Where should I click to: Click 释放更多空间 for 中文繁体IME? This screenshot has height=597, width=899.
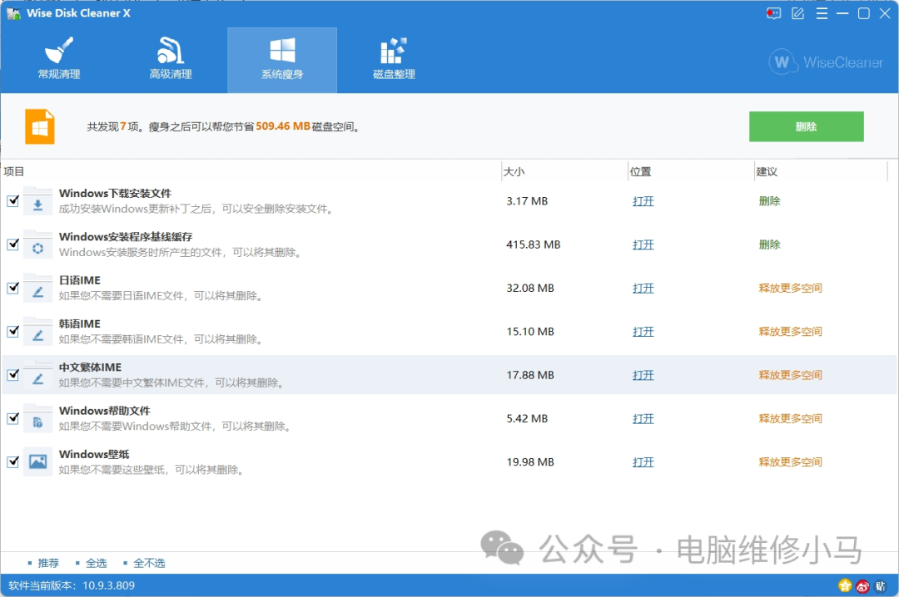[x=790, y=375]
